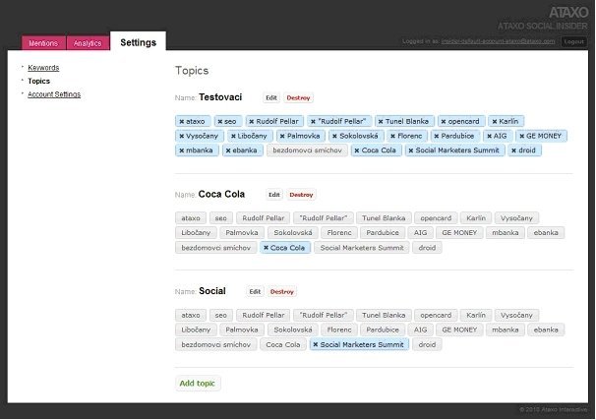Open the Analytics tab
The image size is (596, 420).
pos(88,43)
